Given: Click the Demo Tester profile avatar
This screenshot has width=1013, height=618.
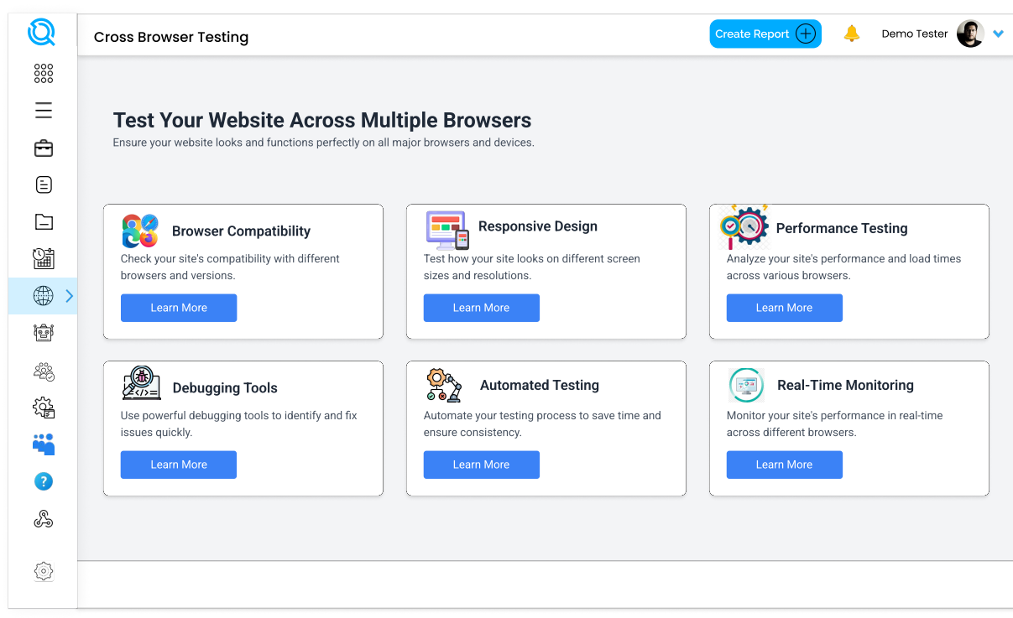Looking at the screenshot, I should [x=969, y=34].
